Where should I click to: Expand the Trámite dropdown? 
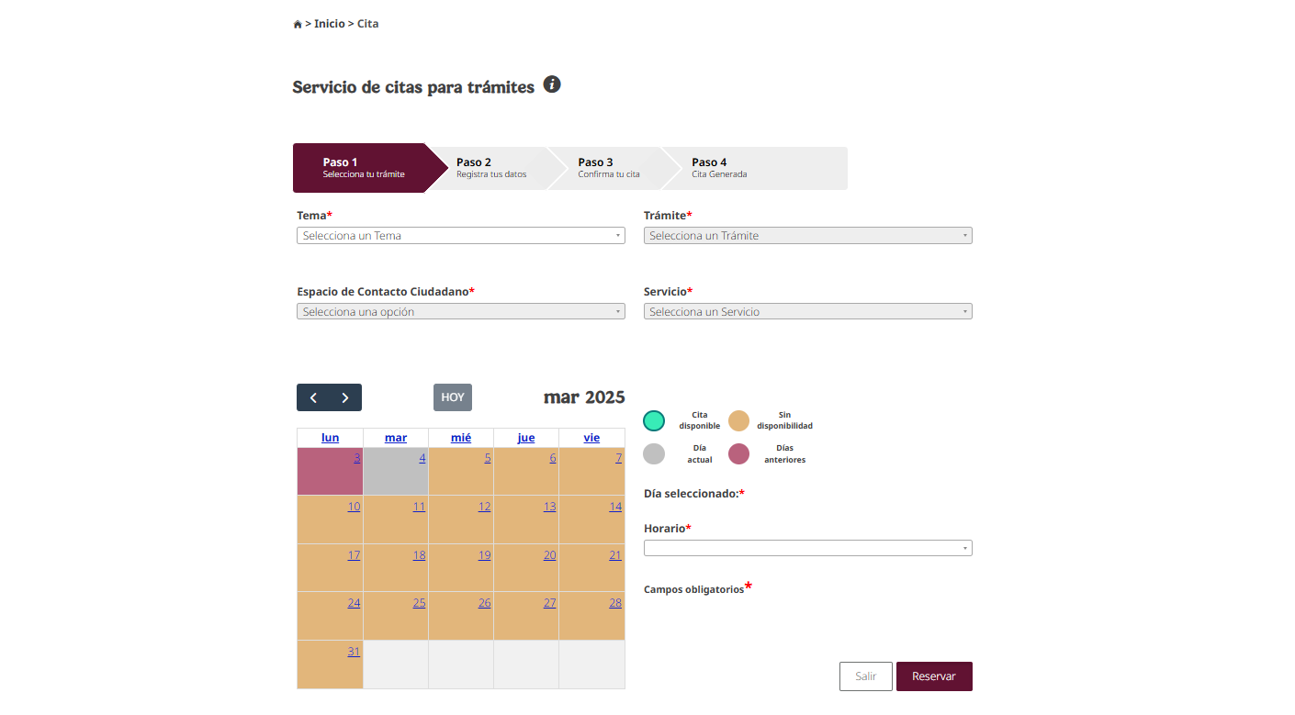[808, 236]
